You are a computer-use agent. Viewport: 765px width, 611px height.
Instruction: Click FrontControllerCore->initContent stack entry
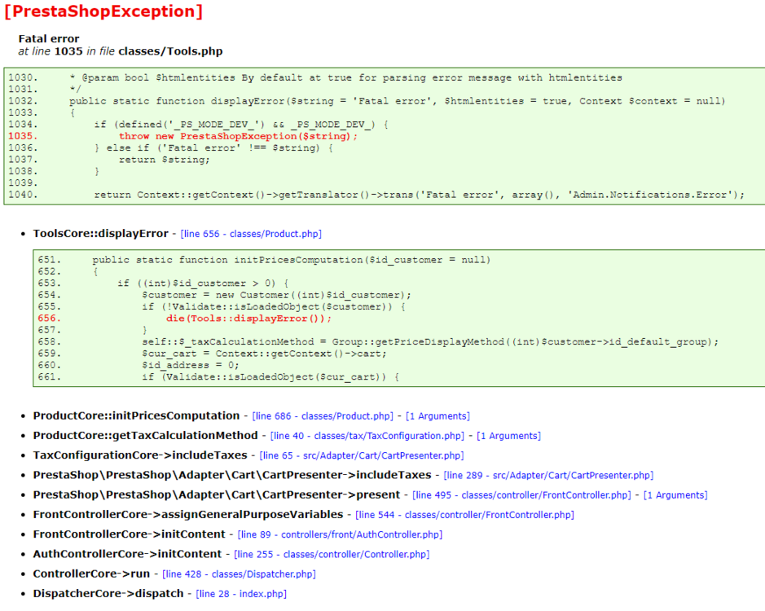coord(129,534)
